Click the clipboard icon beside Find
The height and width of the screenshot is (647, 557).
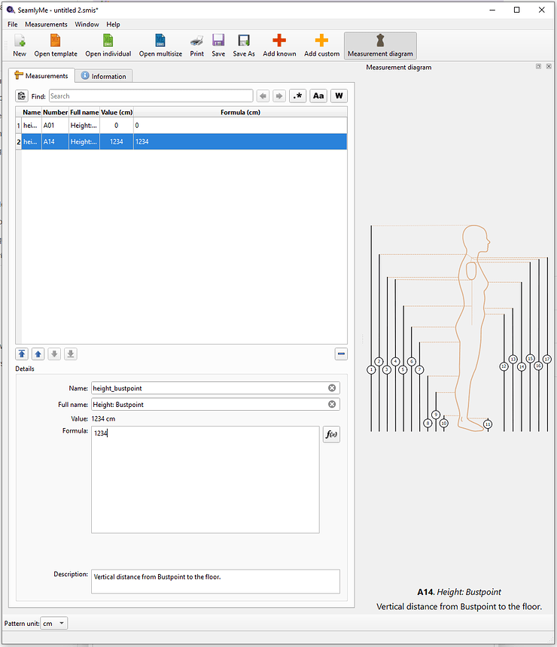click(x=22, y=96)
